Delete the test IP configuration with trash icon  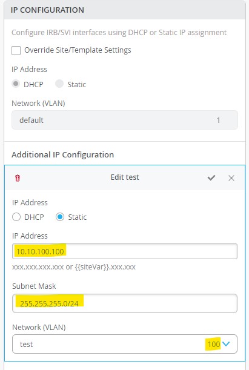click(x=18, y=178)
